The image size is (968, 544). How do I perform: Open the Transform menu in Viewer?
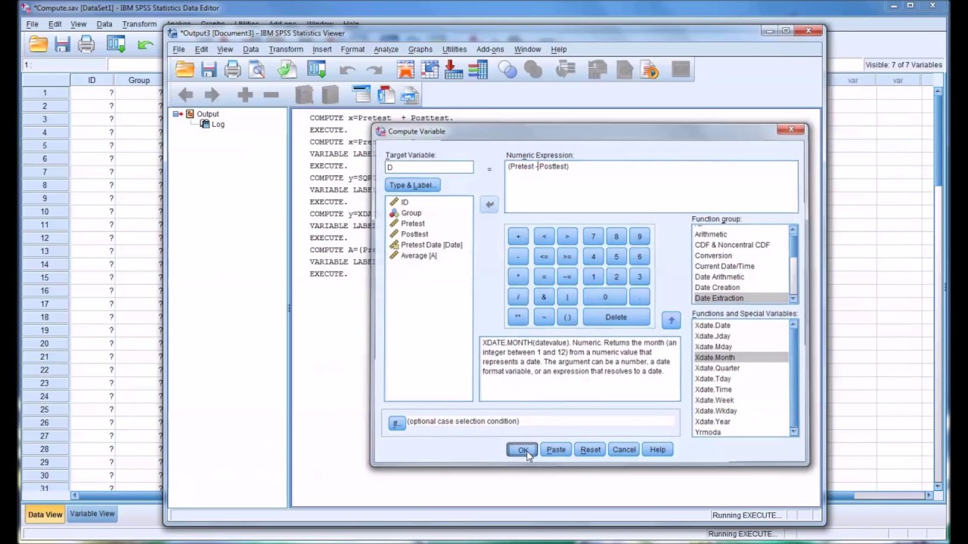[x=285, y=49]
